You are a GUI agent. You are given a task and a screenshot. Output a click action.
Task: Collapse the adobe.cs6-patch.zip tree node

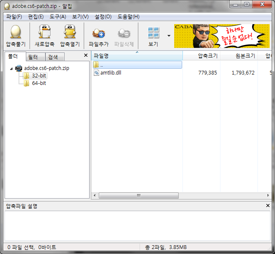point(11,69)
